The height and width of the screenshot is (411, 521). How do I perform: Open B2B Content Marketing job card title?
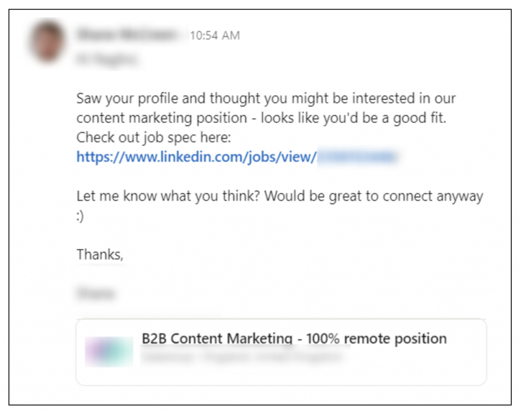pos(294,338)
